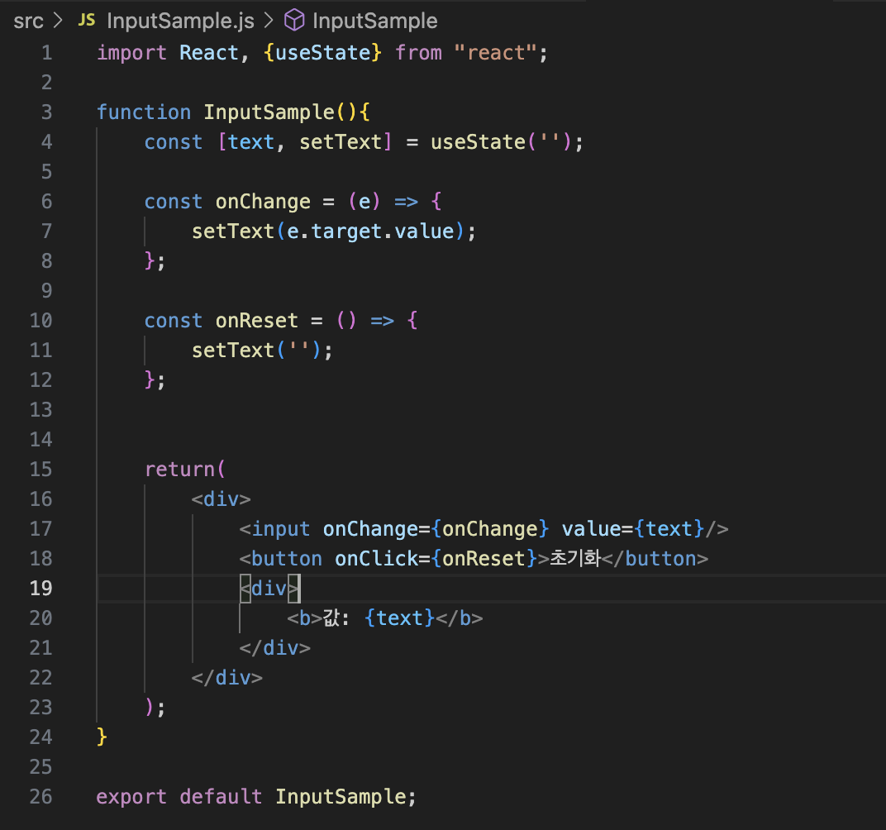Click opening div tag on line 16
This screenshot has width=886, height=830.
[221, 498]
